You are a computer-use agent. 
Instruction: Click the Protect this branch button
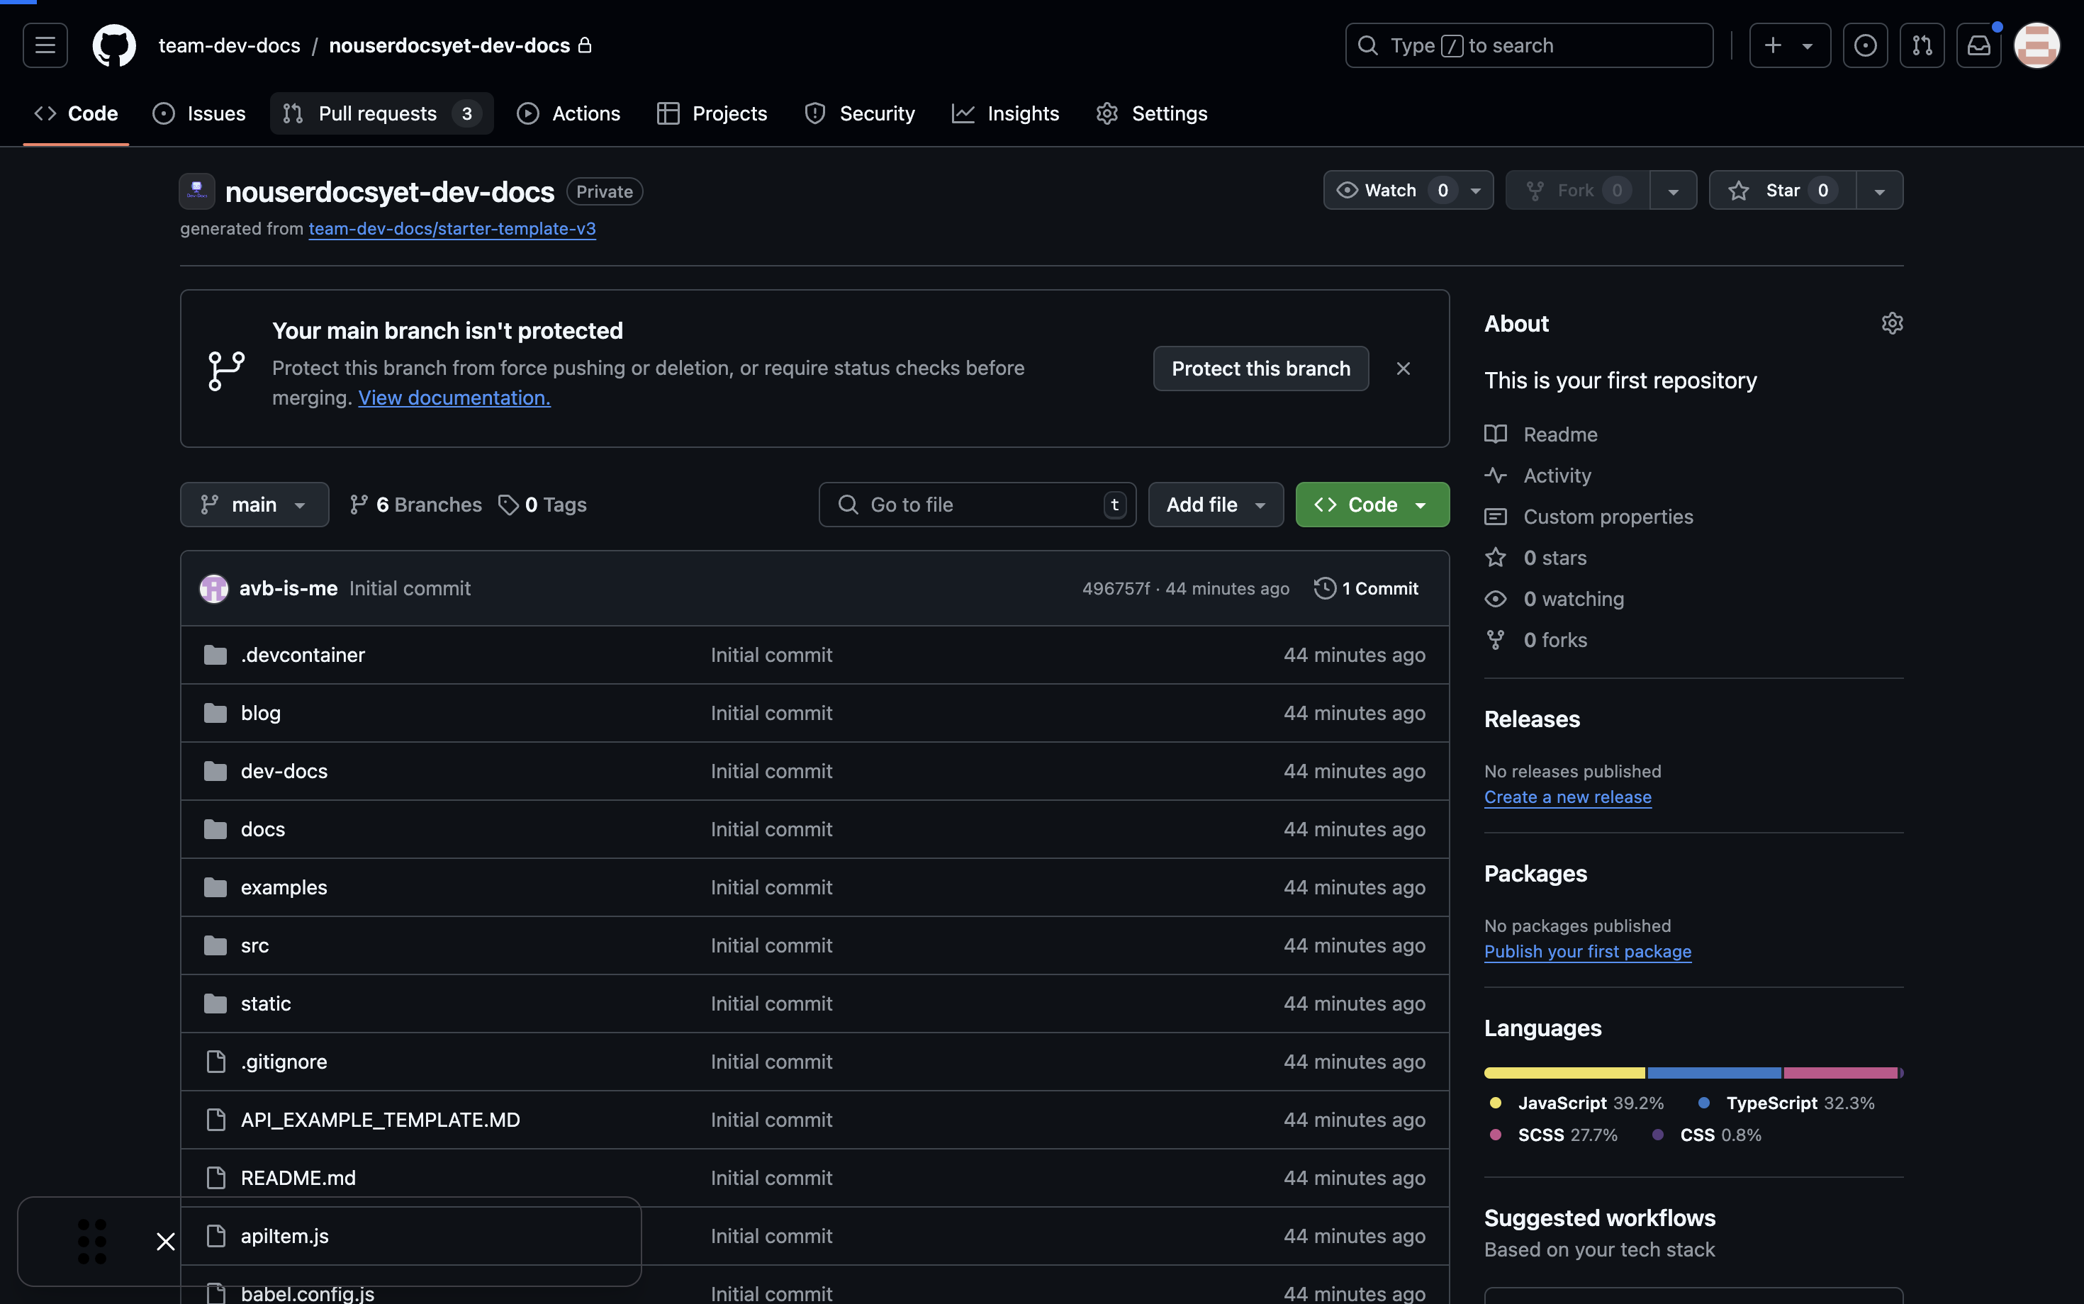point(1260,368)
